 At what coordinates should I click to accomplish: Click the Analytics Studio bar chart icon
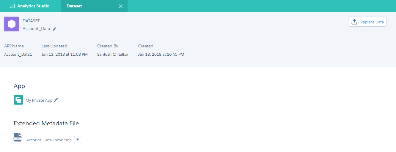(x=12, y=6)
